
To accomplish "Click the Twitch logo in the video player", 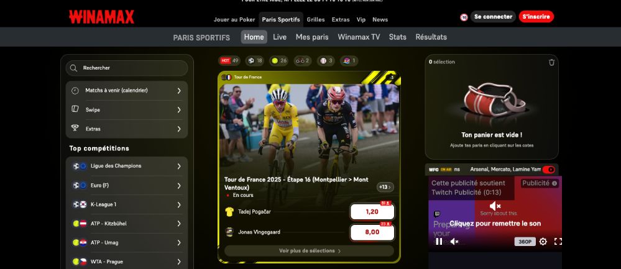I will 437,214.
